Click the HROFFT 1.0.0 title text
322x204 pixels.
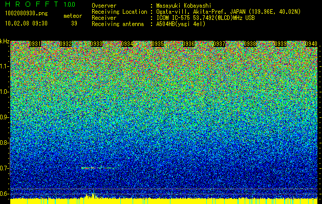click(x=40, y=4)
